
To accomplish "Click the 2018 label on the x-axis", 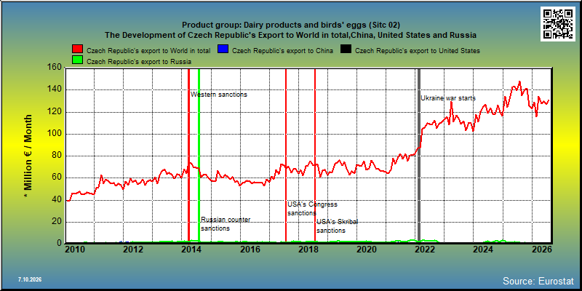I will pos(307,250).
